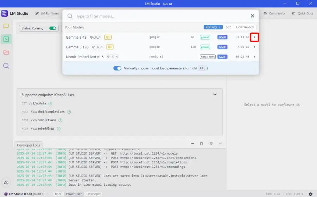Image resolution: width=317 pixels, height=197 pixels.
Task: Open the Discover search icon in the sidebar
Action: coord(6,66)
